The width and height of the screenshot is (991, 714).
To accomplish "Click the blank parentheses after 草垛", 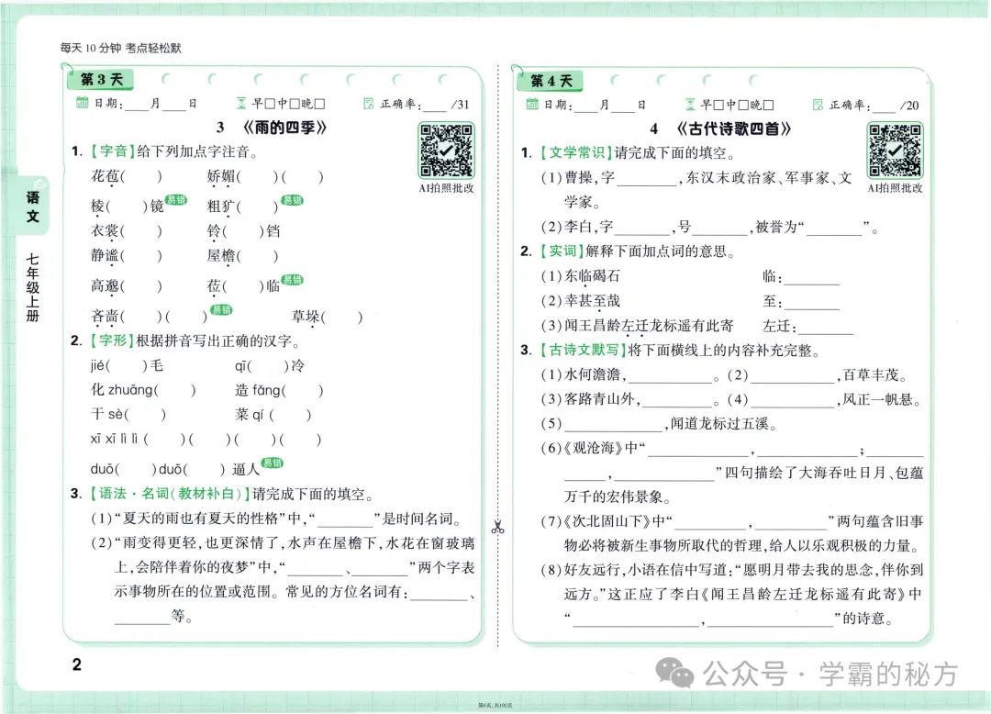I will pyautogui.click(x=342, y=318).
